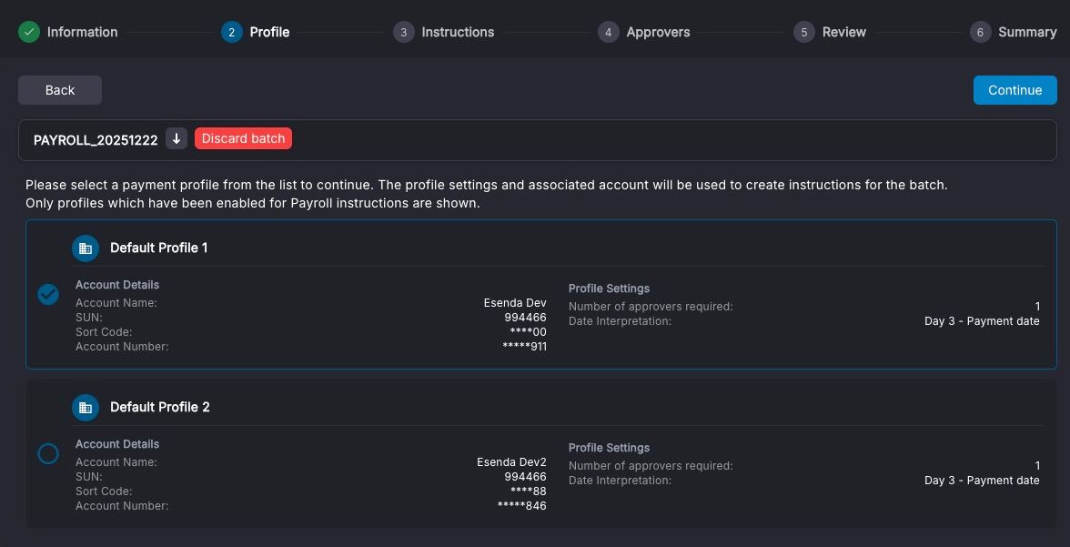Image resolution: width=1070 pixels, height=547 pixels.
Task: Discard the batch with the red button
Action: tap(243, 138)
